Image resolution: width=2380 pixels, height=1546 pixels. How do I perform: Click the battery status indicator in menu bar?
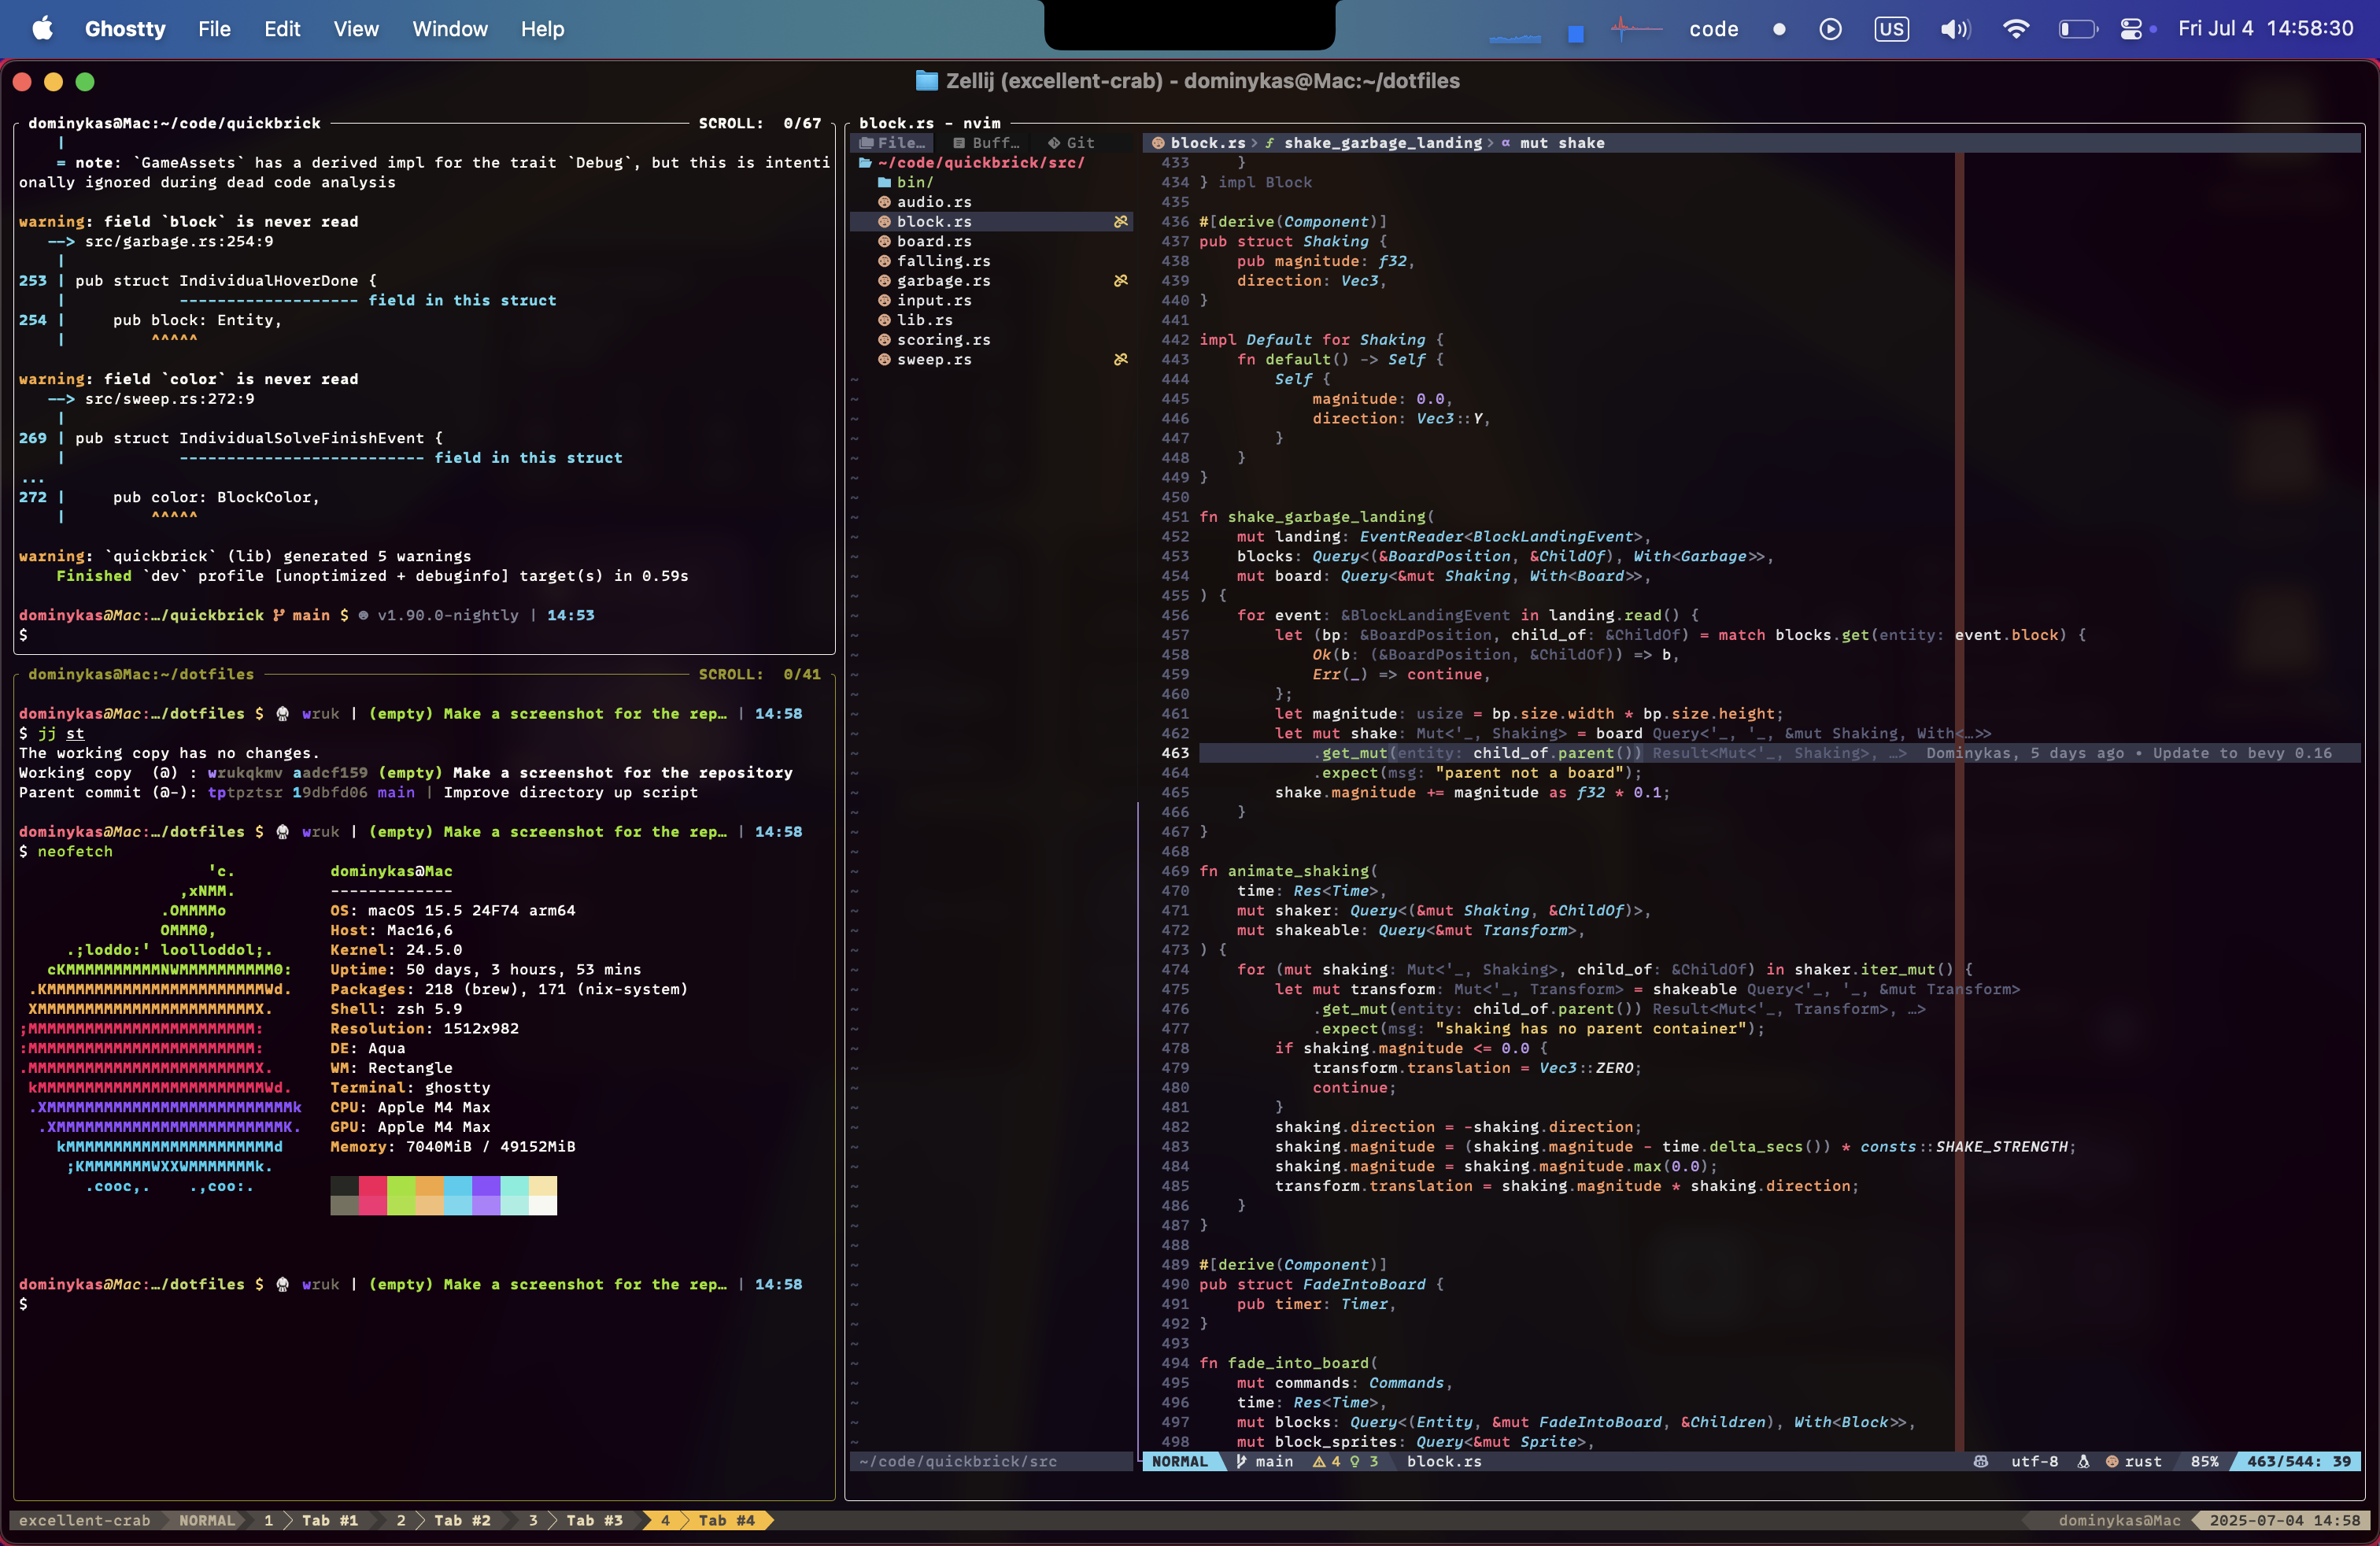(2077, 29)
